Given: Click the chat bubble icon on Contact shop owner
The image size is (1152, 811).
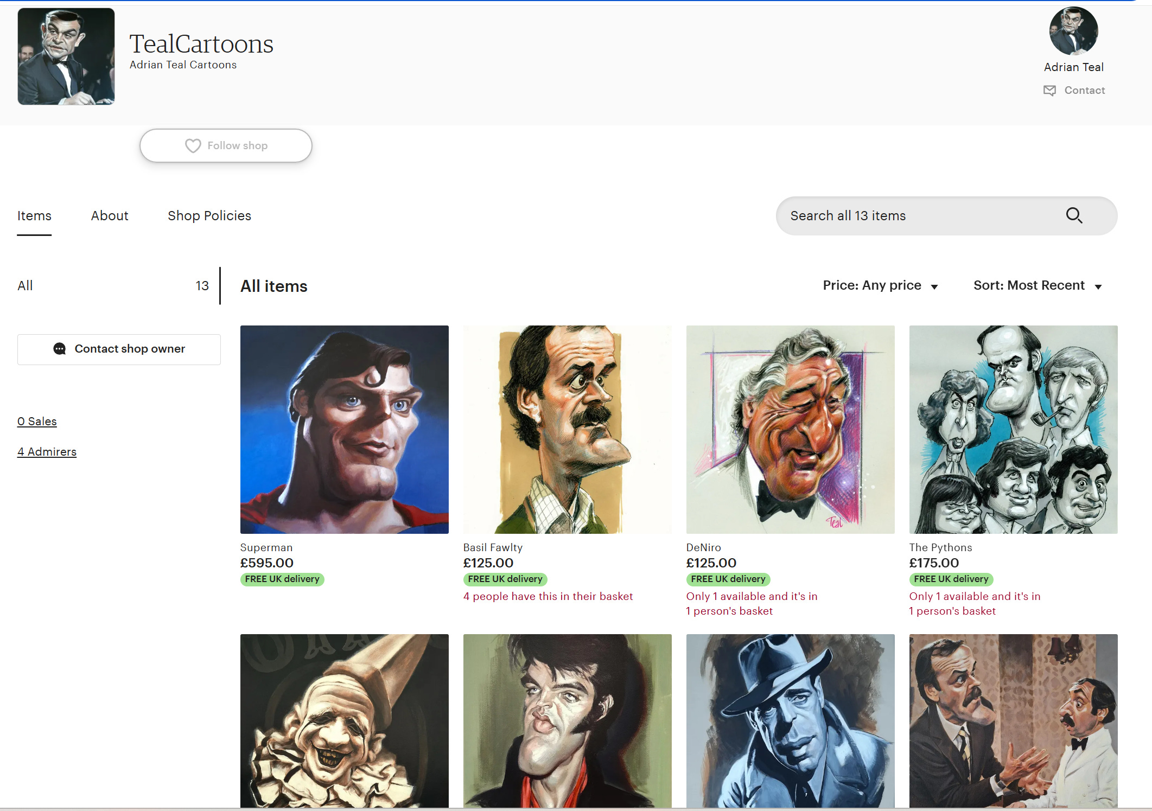Looking at the screenshot, I should 60,349.
